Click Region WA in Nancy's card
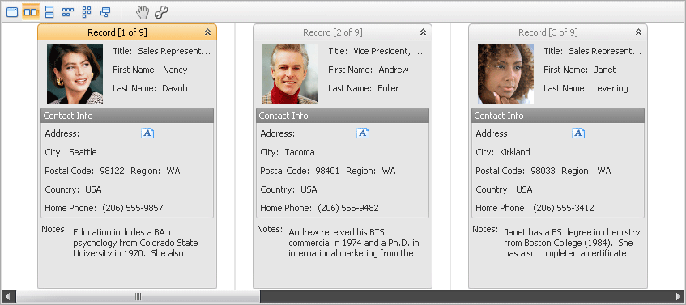 click(173, 171)
